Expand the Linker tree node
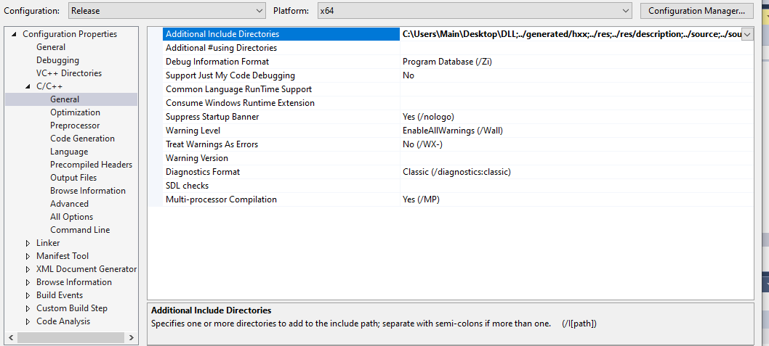769x346 pixels. tap(28, 243)
